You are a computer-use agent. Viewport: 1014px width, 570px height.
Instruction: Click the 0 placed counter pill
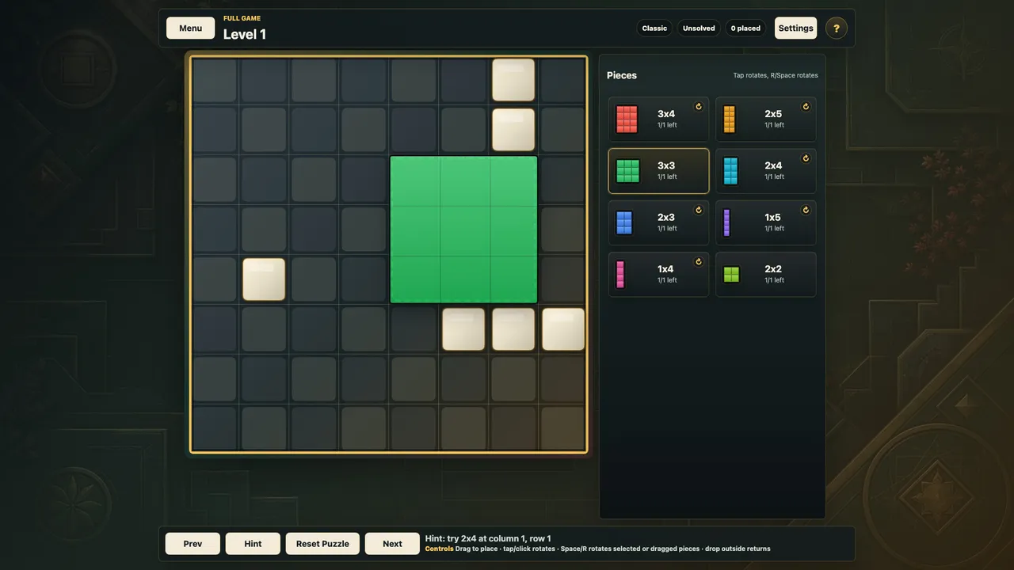pyautogui.click(x=745, y=28)
